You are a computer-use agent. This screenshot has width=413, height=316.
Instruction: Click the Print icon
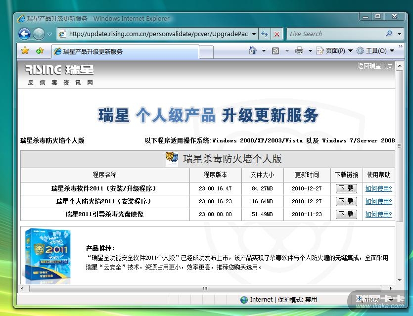click(299, 50)
